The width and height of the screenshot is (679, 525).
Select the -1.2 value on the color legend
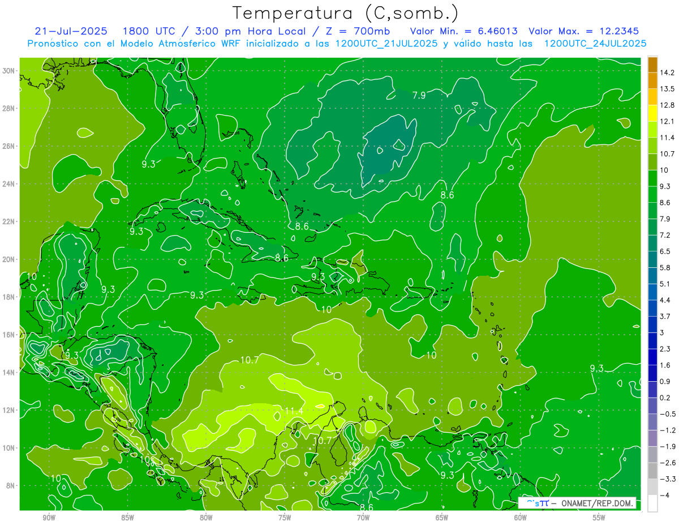[x=668, y=430]
